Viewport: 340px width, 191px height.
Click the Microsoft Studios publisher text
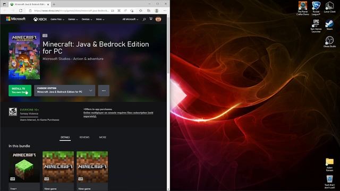[x=56, y=59]
